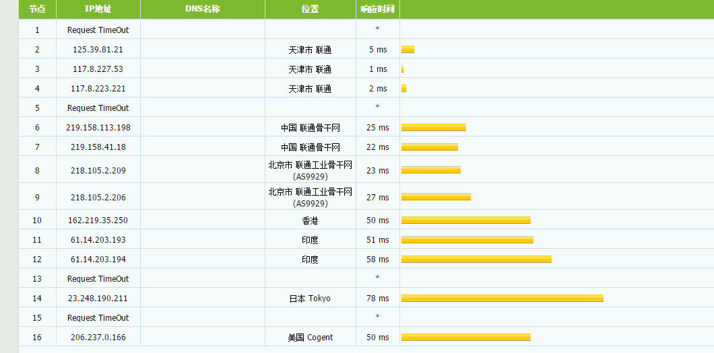This screenshot has height=353, width=714.
Task: Click Request TimeOut in node 13 row
Action: pos(98,279)
